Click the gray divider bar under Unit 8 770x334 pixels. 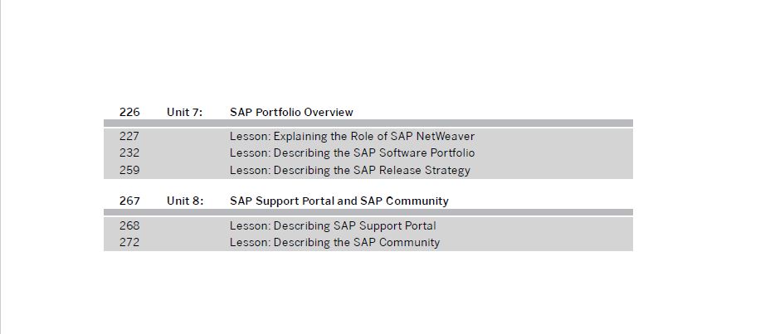point(368,212)
